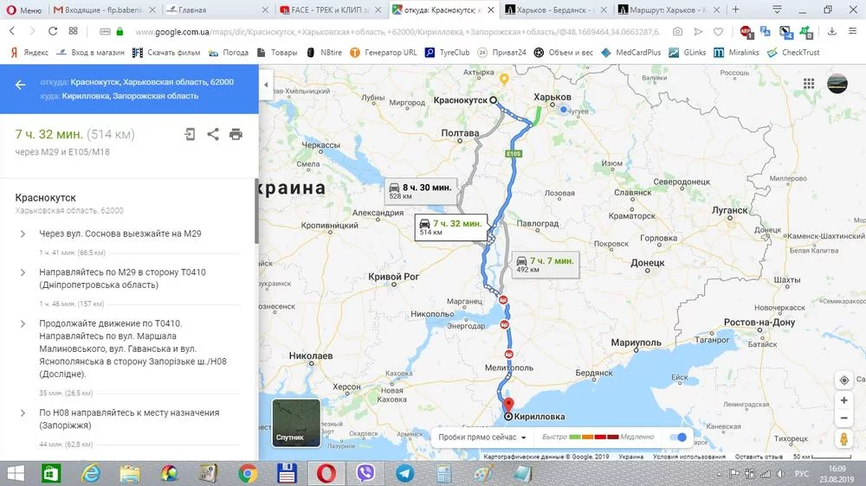
Task: Open the Погода bookmark
Action: [228, 53]
